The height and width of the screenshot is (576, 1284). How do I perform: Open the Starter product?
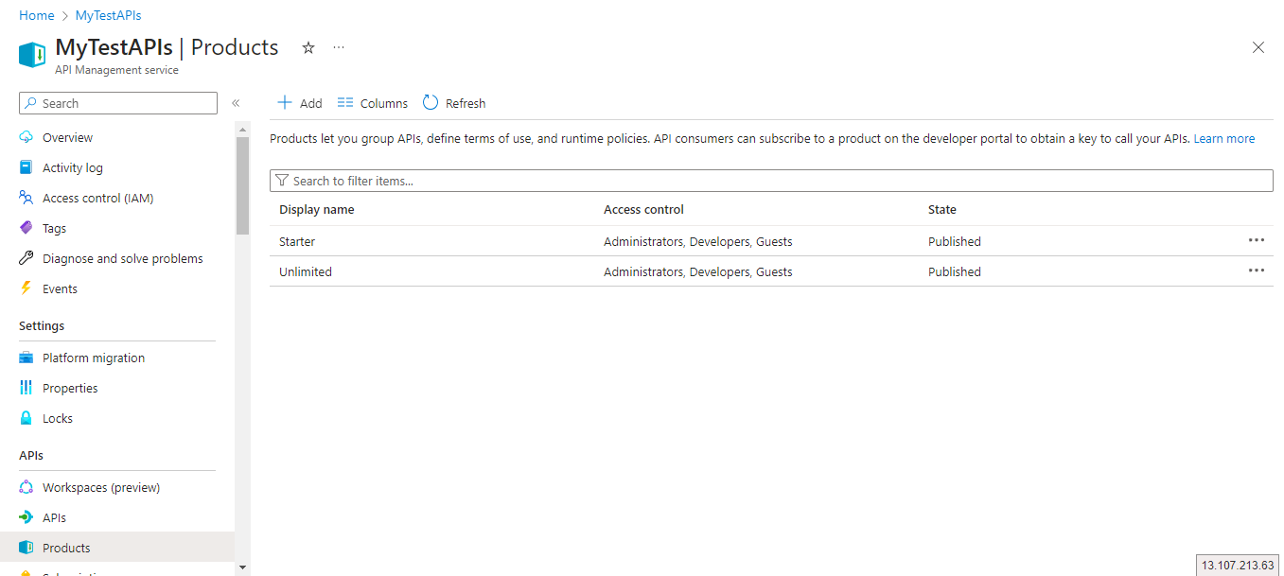point(297,241)
